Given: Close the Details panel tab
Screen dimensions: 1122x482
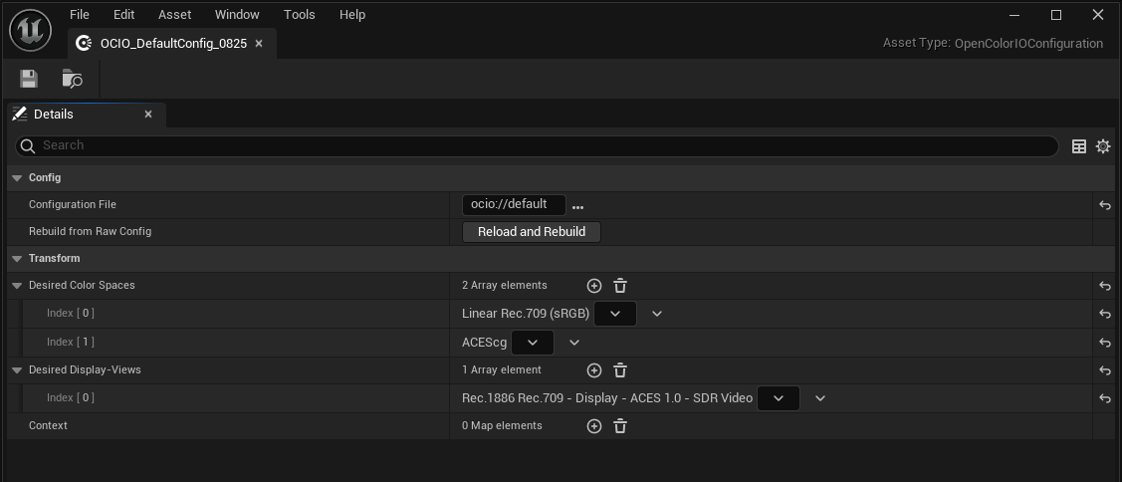Looking at the screenshot, I should pyautogui.click(x=148, y=115).
